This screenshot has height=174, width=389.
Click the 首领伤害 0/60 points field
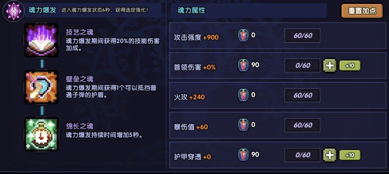pos(303,66)
